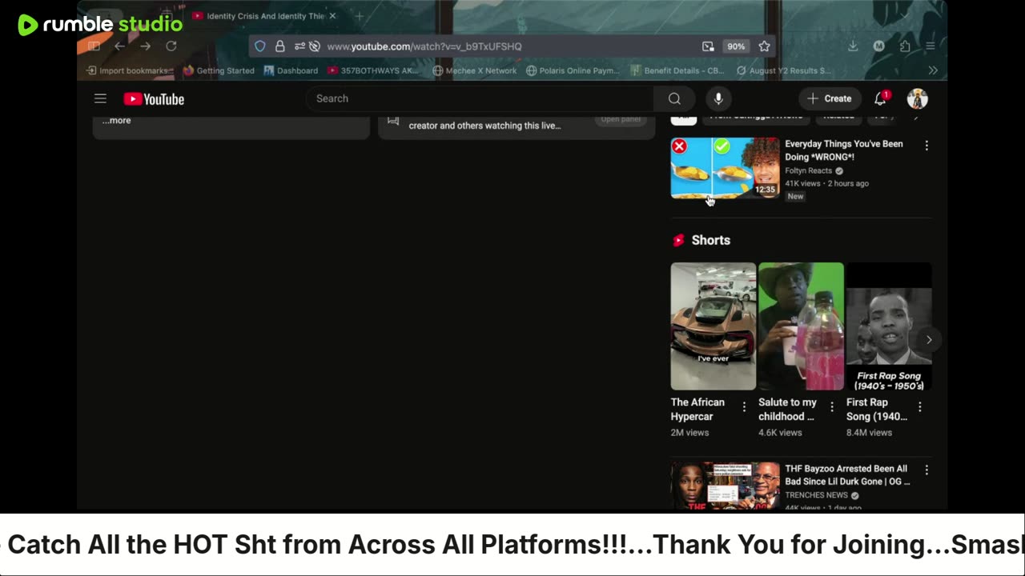Expand description with ...more

click(116, 121)
